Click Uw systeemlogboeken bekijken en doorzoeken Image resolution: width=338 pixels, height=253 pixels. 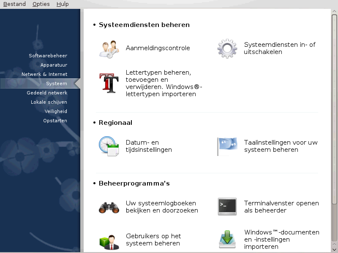[162, 207]
